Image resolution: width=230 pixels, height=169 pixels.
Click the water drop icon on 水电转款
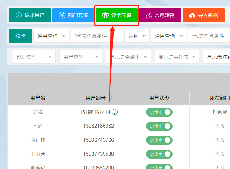coord(149,15)
